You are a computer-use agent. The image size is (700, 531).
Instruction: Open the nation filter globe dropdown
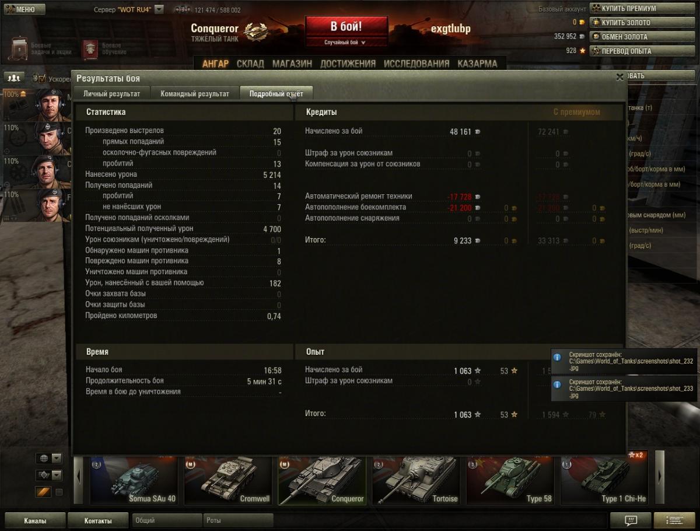(48, 458)
